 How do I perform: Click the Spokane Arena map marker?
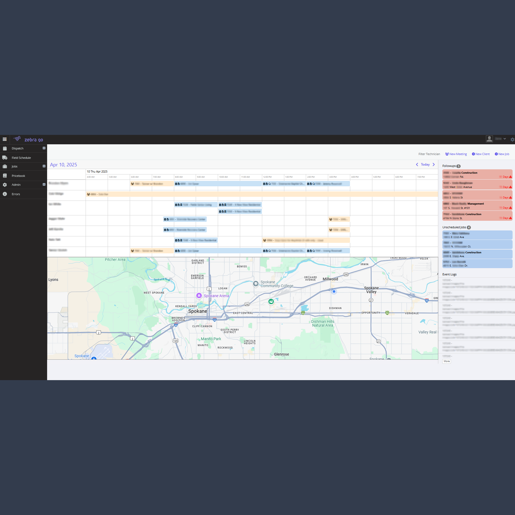pos(199,296)
